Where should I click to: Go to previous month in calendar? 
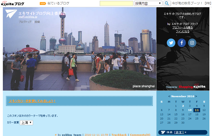point(169,96)
